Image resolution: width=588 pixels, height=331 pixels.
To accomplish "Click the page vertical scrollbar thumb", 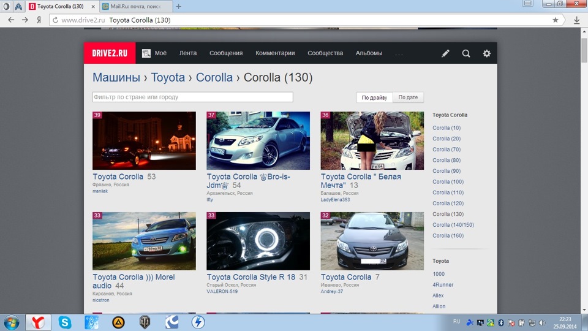I will click(x=584, y=50).
